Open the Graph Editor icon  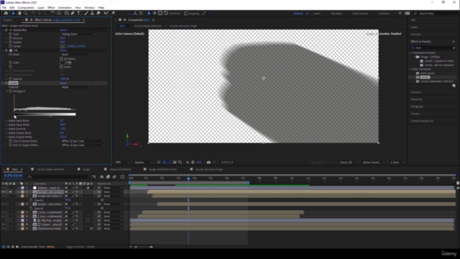pos(122,177)
